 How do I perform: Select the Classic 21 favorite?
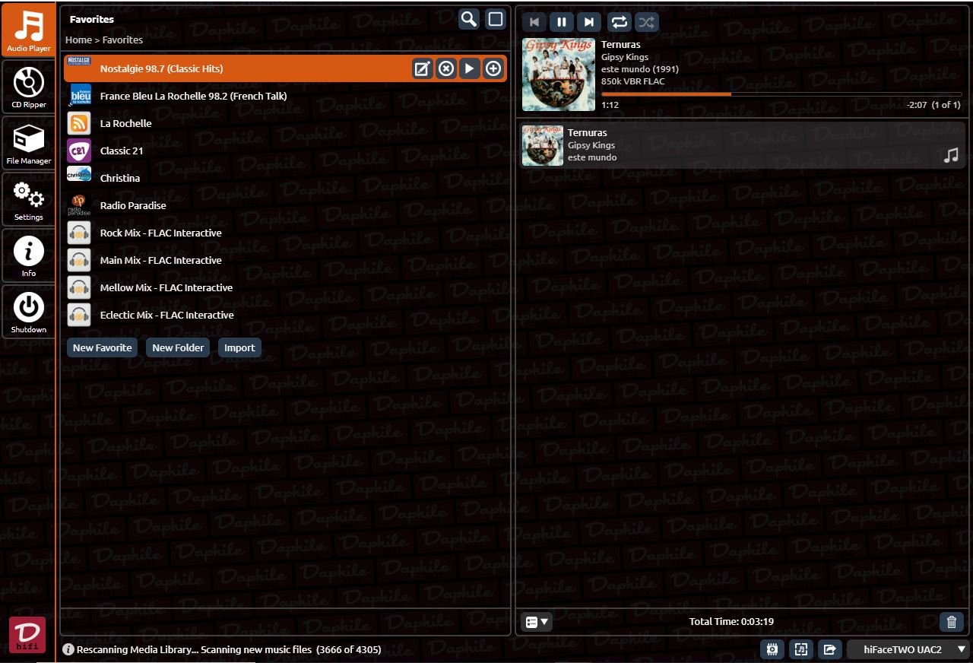(286, 151)
